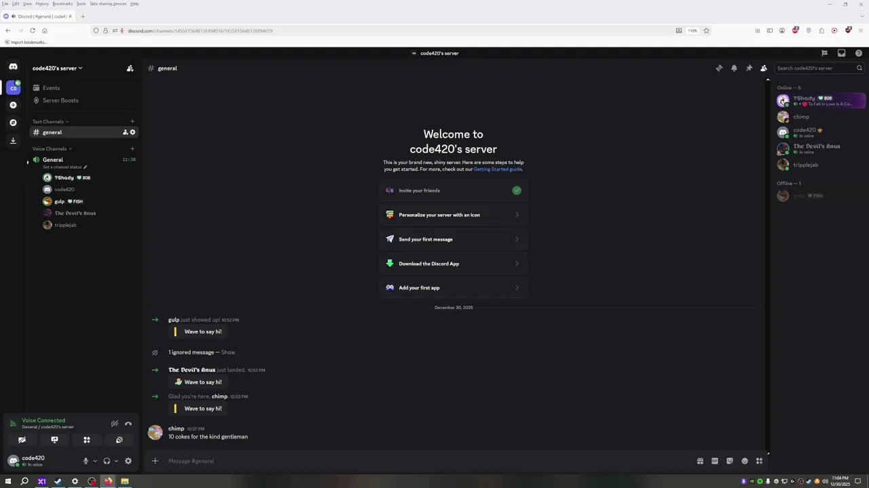Disconnect from voice hang-up icon
This screenshot has height=488, width=869.
point(128,424)
